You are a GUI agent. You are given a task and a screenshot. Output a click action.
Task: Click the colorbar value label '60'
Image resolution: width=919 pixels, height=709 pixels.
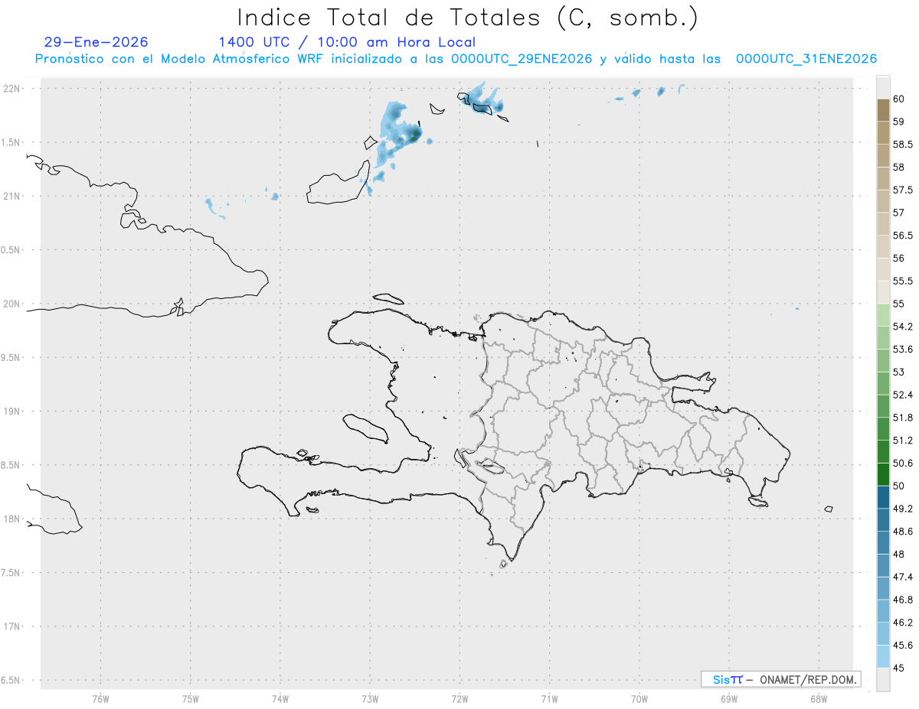tap(899, 99)
